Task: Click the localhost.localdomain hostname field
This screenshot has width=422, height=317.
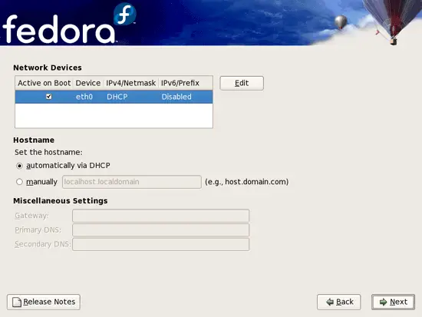Action: (132, 182)
